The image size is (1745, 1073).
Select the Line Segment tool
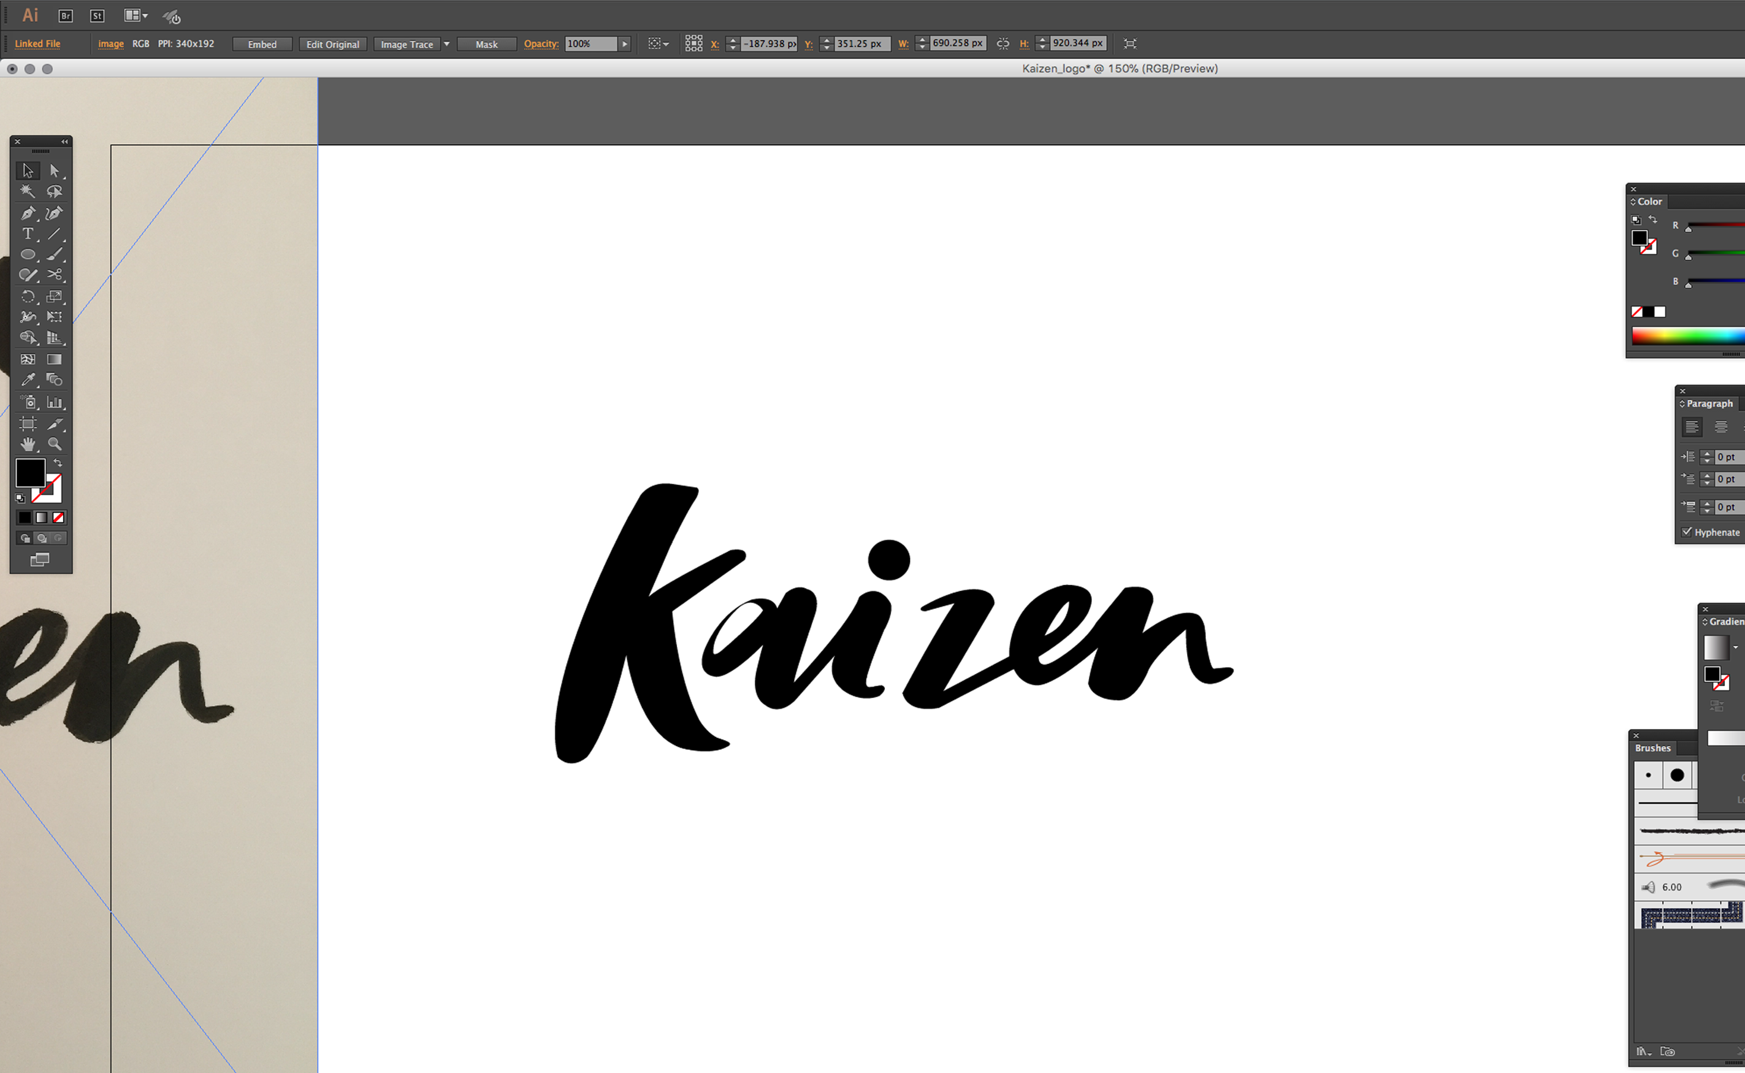55,234
